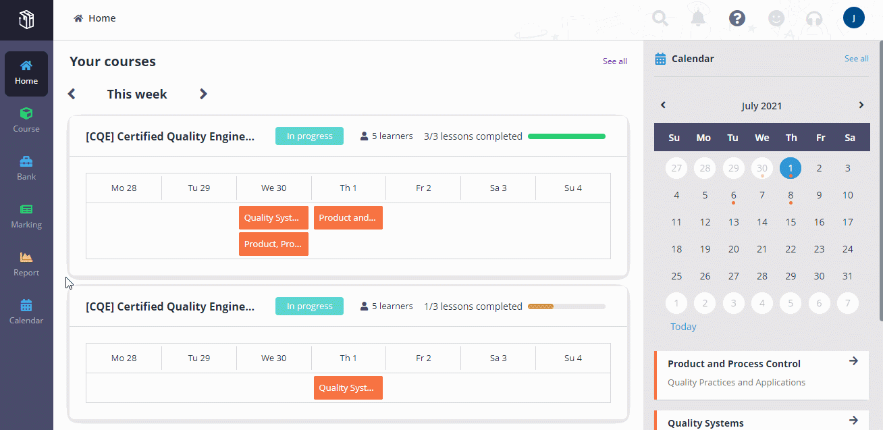Open Product and Process Control arrow

click(853, 361)
